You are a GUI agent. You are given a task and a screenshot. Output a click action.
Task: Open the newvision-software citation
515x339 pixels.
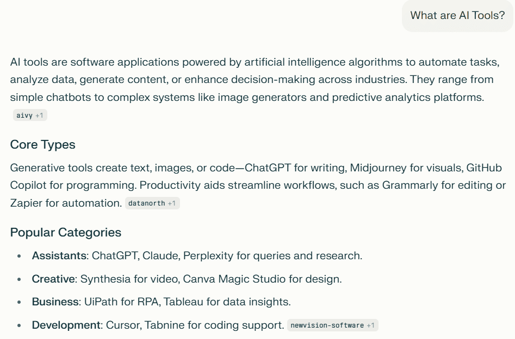(326, 325)
